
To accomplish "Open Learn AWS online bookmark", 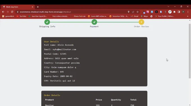I will (97, 16).
